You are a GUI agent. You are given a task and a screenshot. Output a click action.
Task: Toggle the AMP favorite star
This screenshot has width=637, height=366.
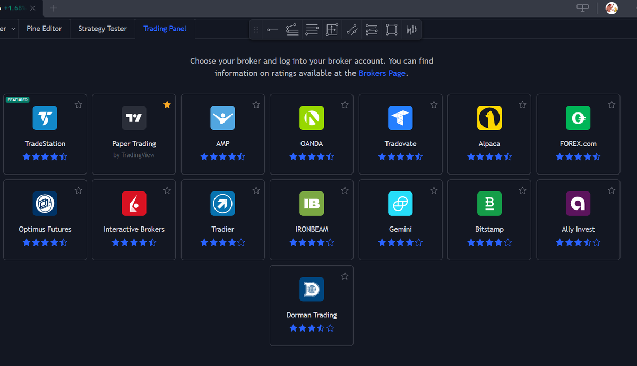pos(256,104)
